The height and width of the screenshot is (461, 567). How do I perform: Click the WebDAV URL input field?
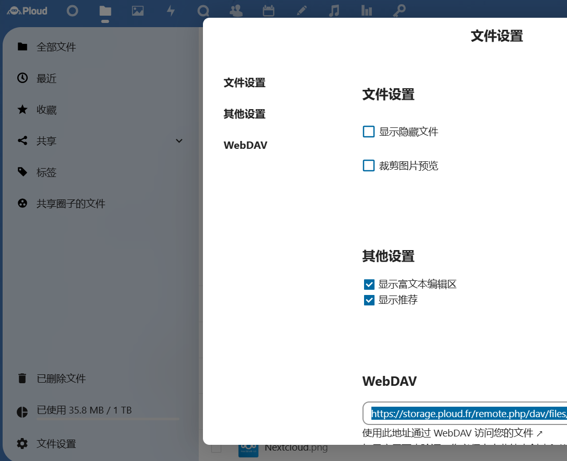point(464,413)
